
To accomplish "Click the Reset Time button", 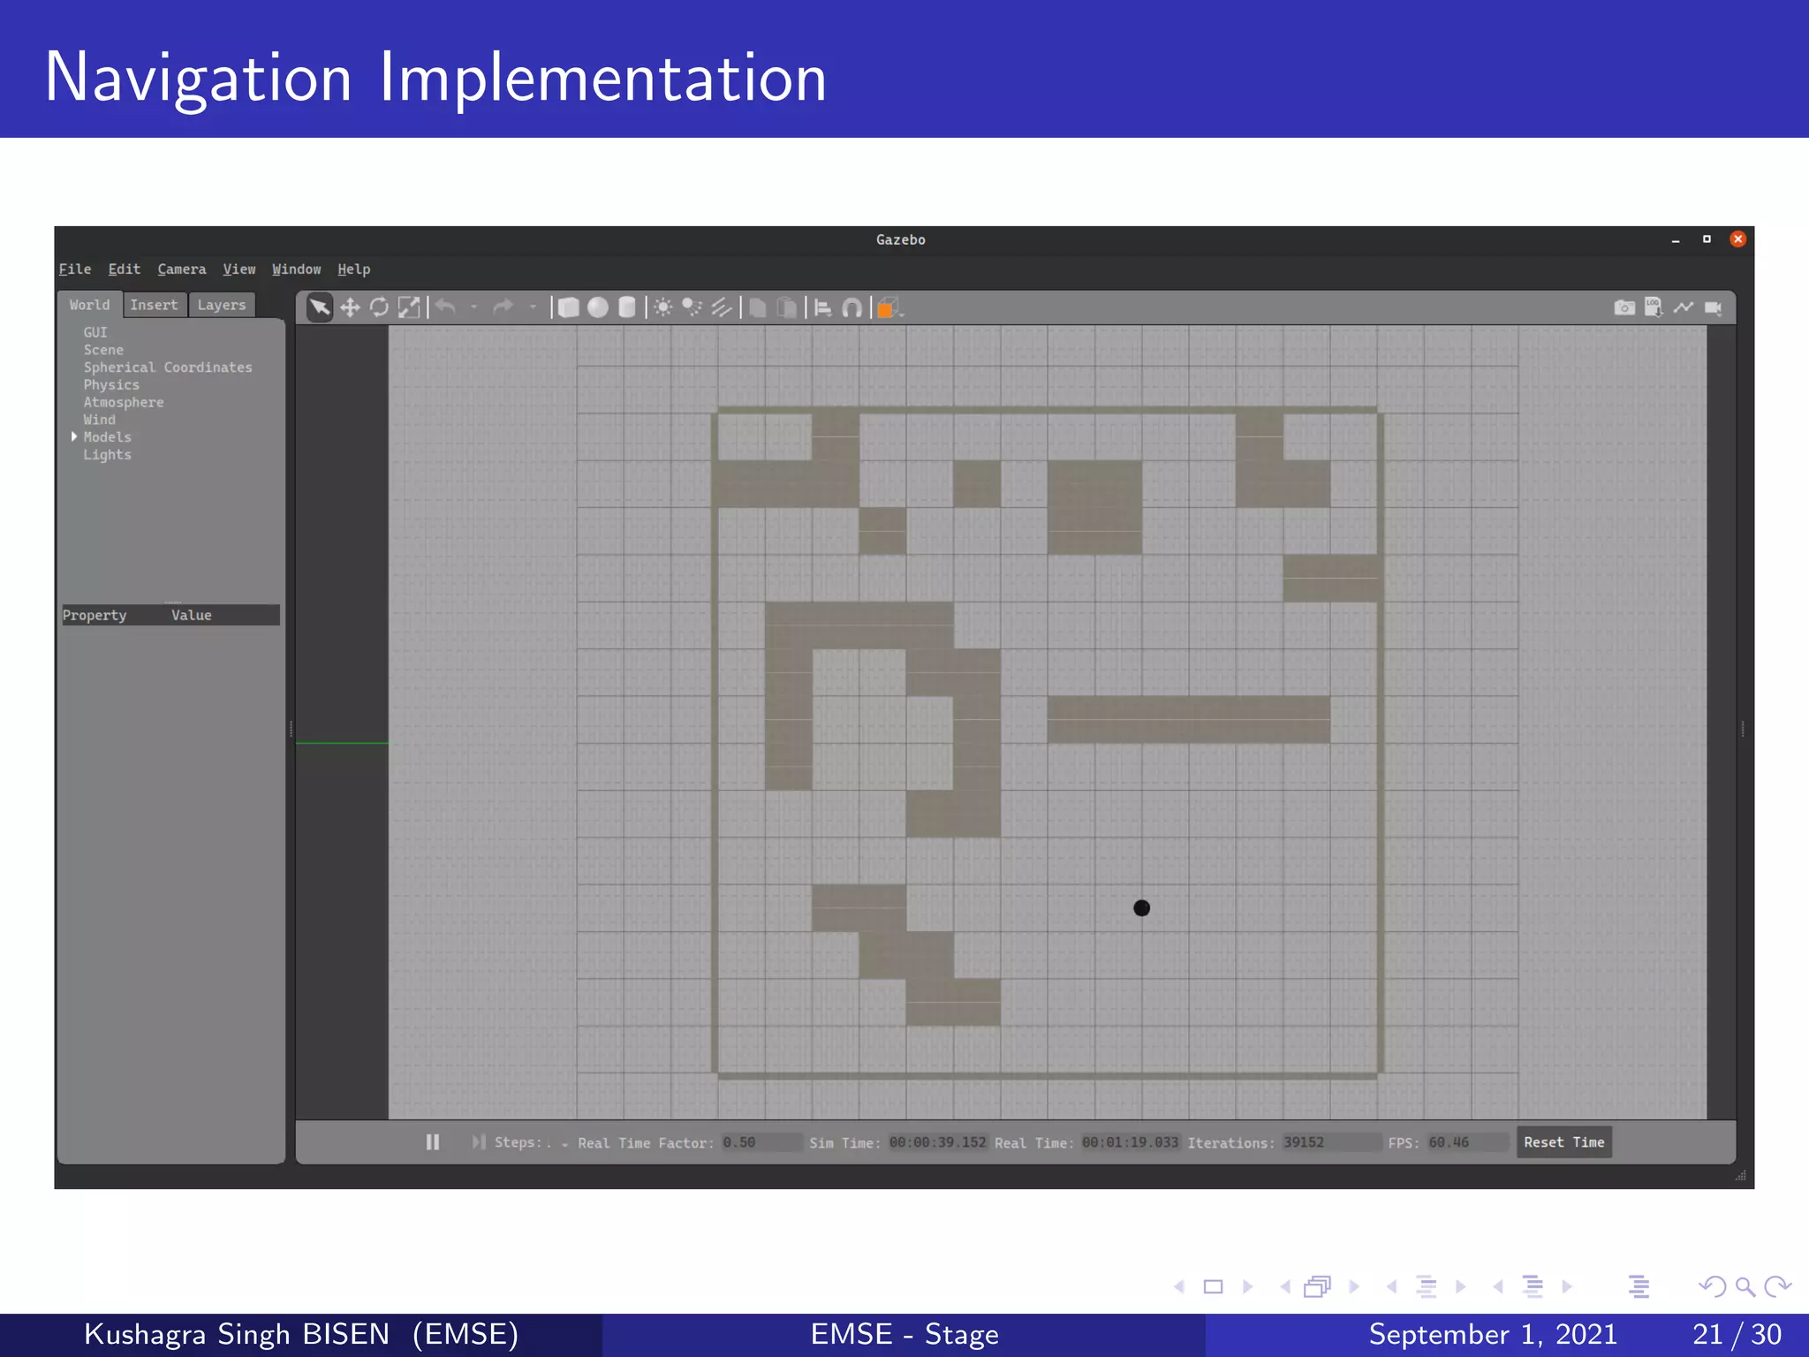I will 1564,1142.
